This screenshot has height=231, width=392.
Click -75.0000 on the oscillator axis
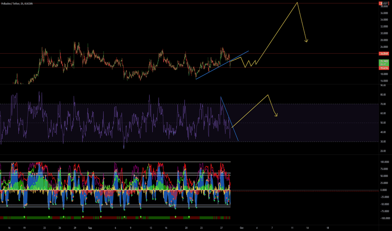point(385,211)
